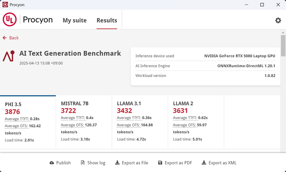The image size is (286, 172).
Task: Click ONNXRuntime-DirectML 1.20.1 engine value
Action: click(x=246, y=66)
